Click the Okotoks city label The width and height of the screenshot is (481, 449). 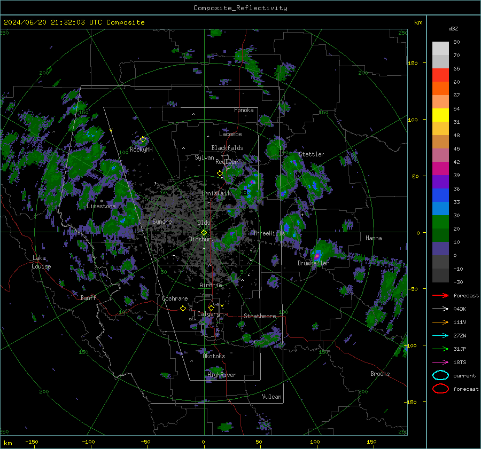[x=214, y=356]
